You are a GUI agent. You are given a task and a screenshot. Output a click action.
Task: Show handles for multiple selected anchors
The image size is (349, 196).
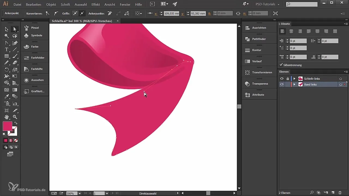click(75, 13)
